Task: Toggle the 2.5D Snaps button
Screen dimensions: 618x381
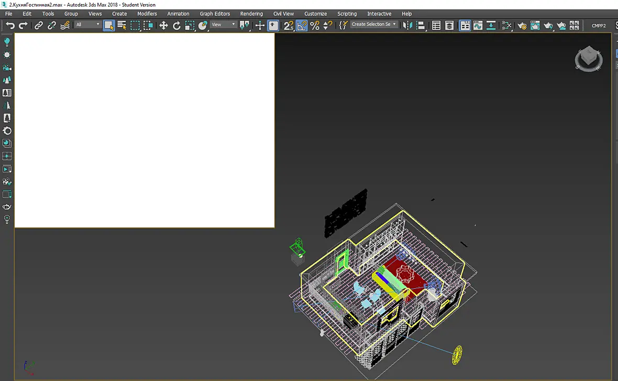Action: pyautogui.click(x=288, y=26)
